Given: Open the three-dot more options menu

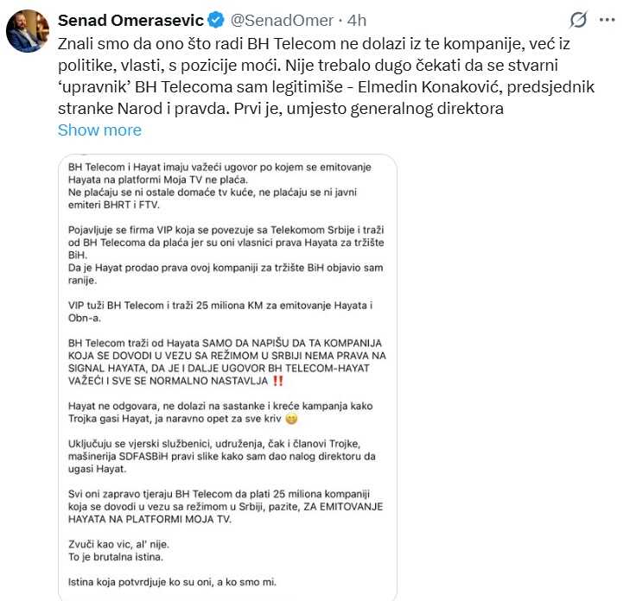Looking at the screenshot, I should tap(607, 20).
